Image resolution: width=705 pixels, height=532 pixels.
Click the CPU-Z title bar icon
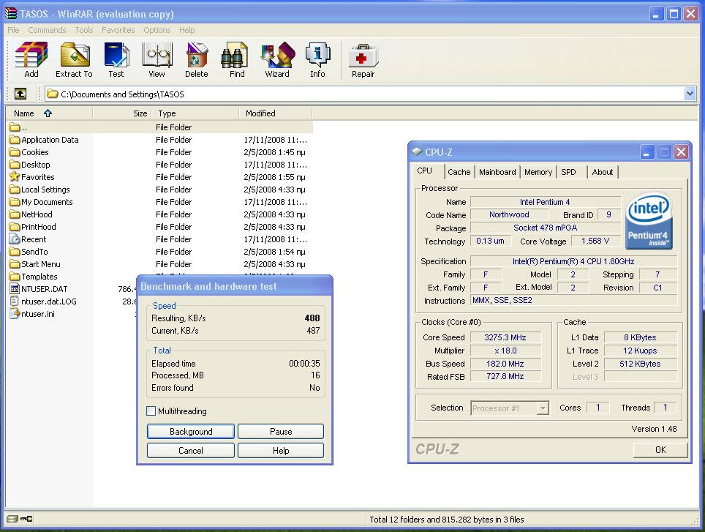tap(417, 151)
